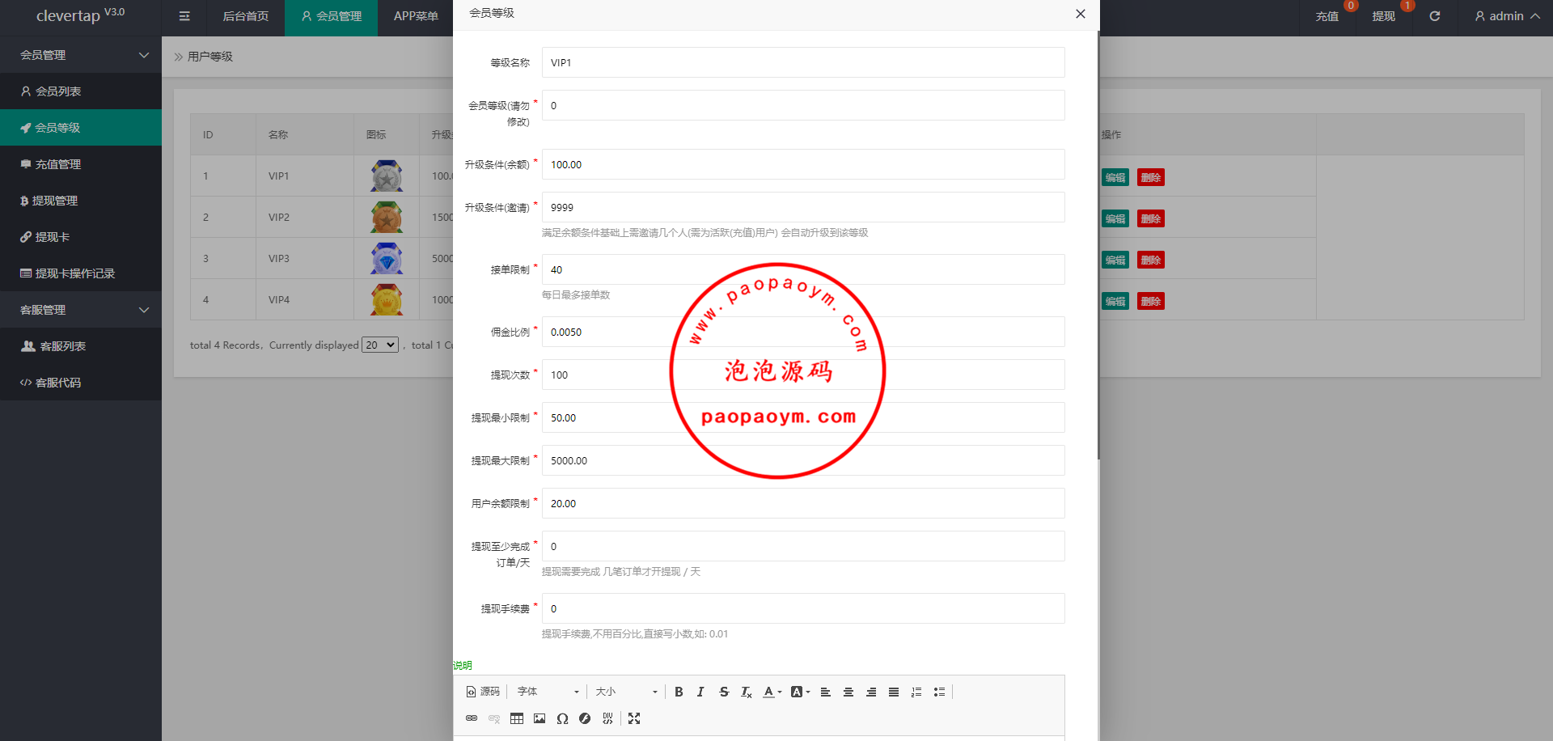This screenshot has height=741, width=1553.
Task: Open the records-per-page dropdown showing 20
Action: 380,345
